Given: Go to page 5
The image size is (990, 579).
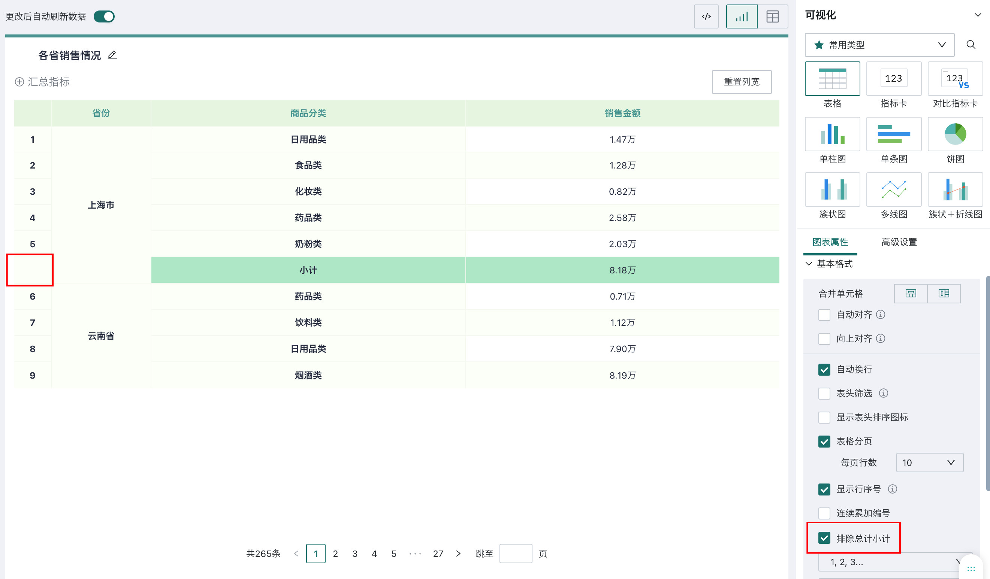Looking at the screenshot, I should pos(394,554).
